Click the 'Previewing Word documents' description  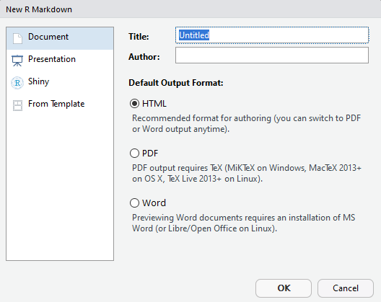(x=243, y=223)
